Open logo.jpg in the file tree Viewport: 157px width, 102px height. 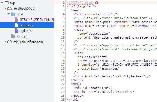click(23, 36)
